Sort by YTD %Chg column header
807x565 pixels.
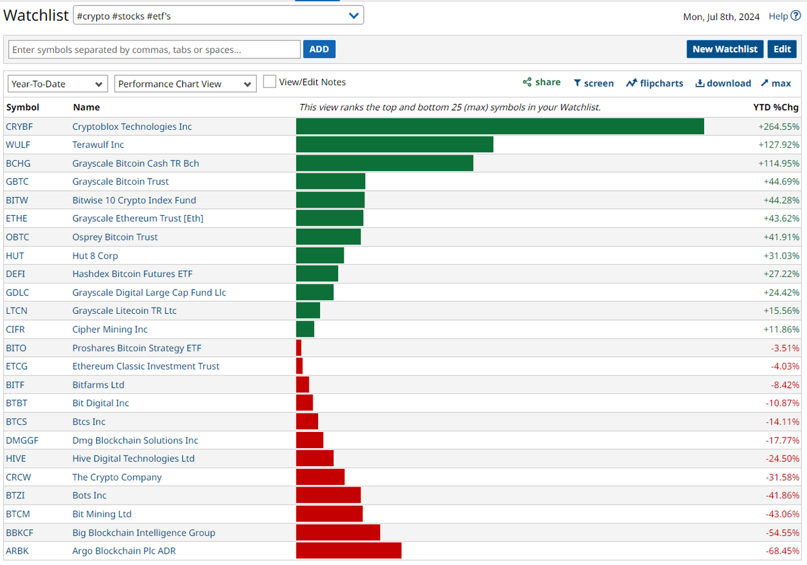(x=776, y=107)
